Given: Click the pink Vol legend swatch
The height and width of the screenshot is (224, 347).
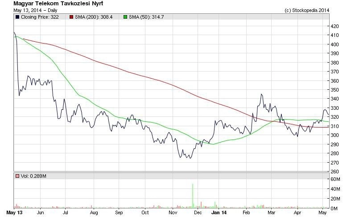Looking at the screenshot, I should (17, 176).
